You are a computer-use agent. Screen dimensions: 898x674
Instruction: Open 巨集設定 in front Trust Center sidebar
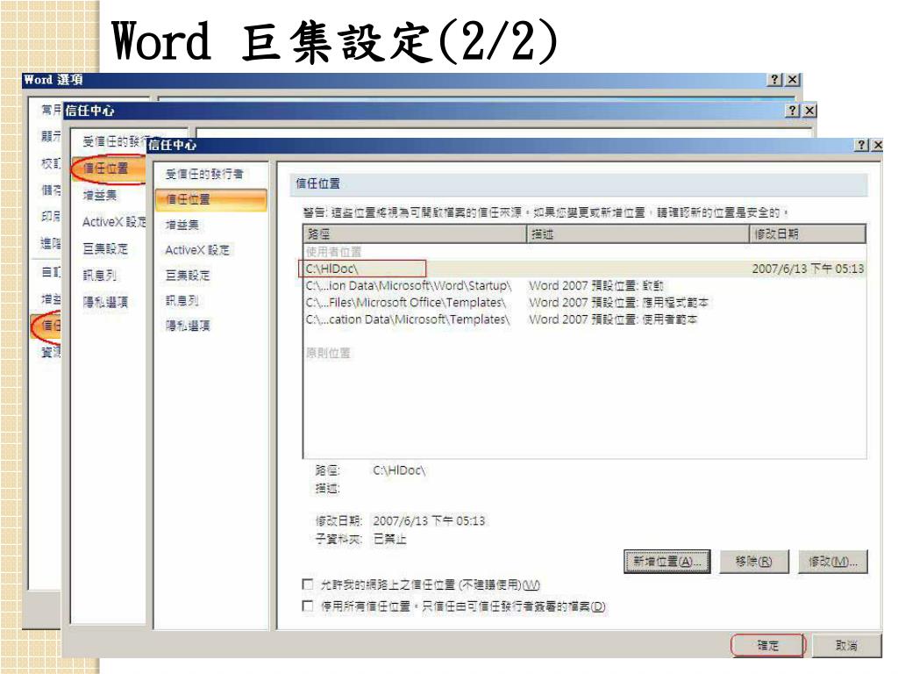point(188,275)
